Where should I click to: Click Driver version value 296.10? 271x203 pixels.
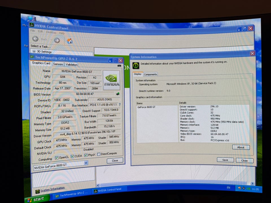point(214,106)
